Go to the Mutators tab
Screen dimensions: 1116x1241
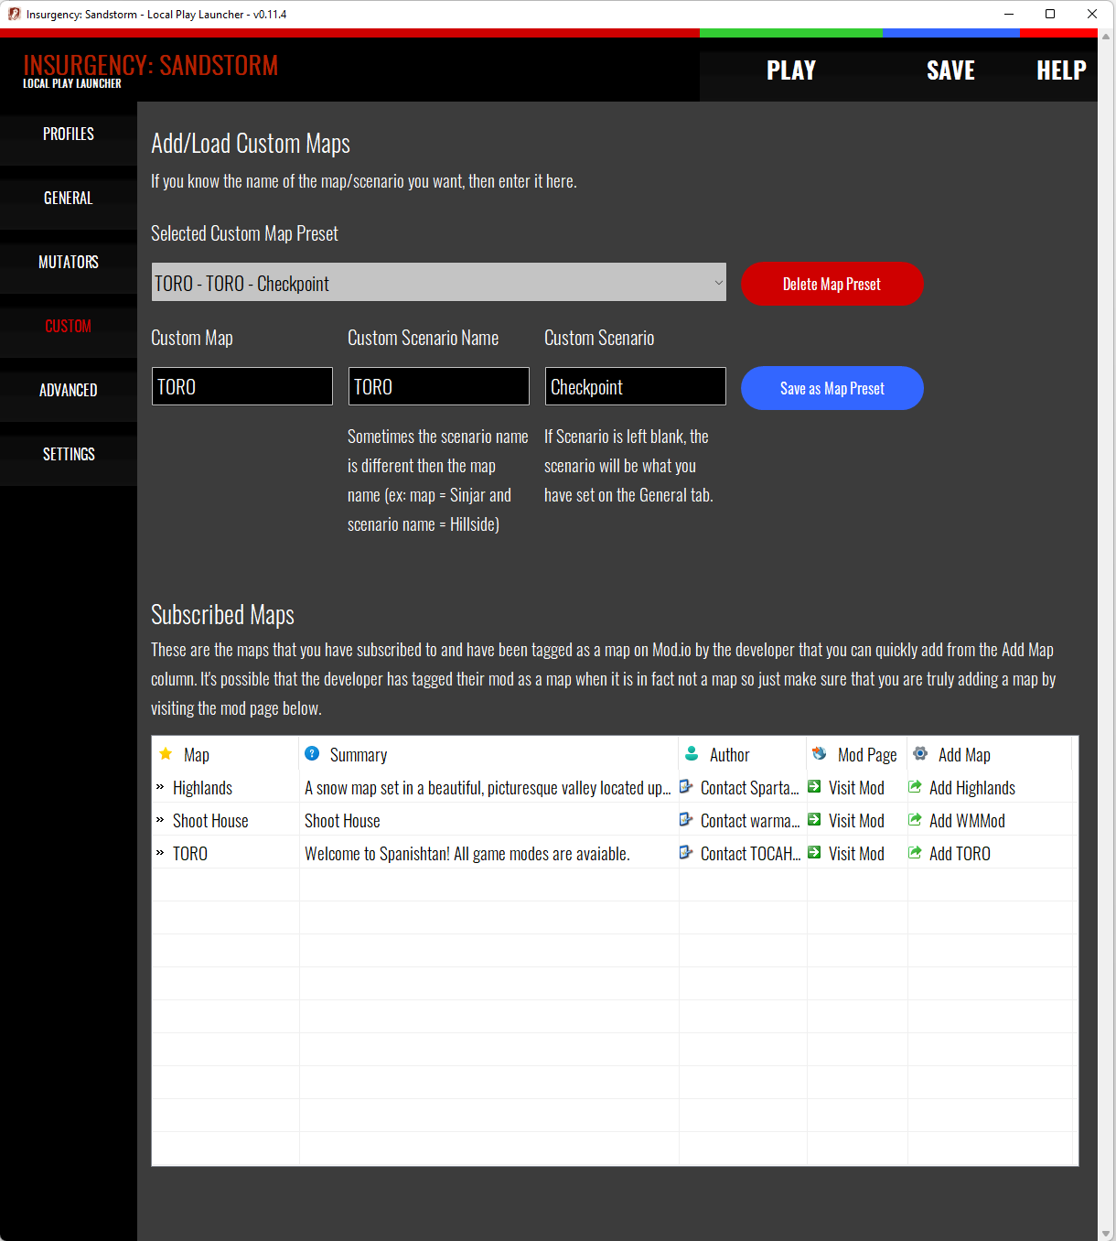[x=69, y=262]
